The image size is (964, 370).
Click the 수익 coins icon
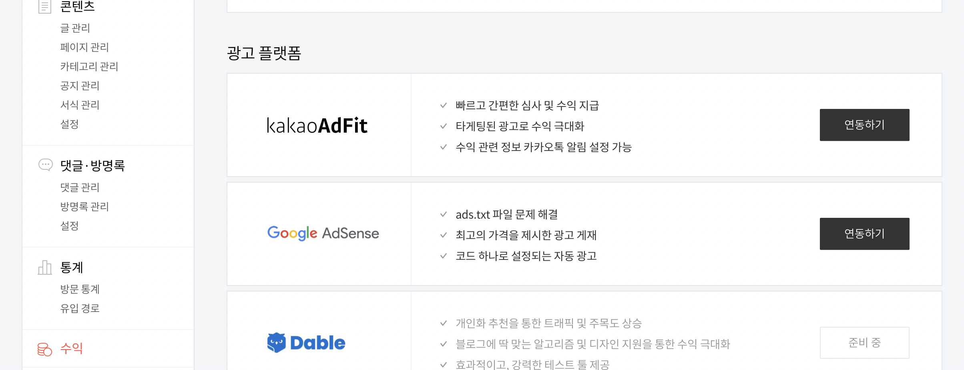coord(45,349)
